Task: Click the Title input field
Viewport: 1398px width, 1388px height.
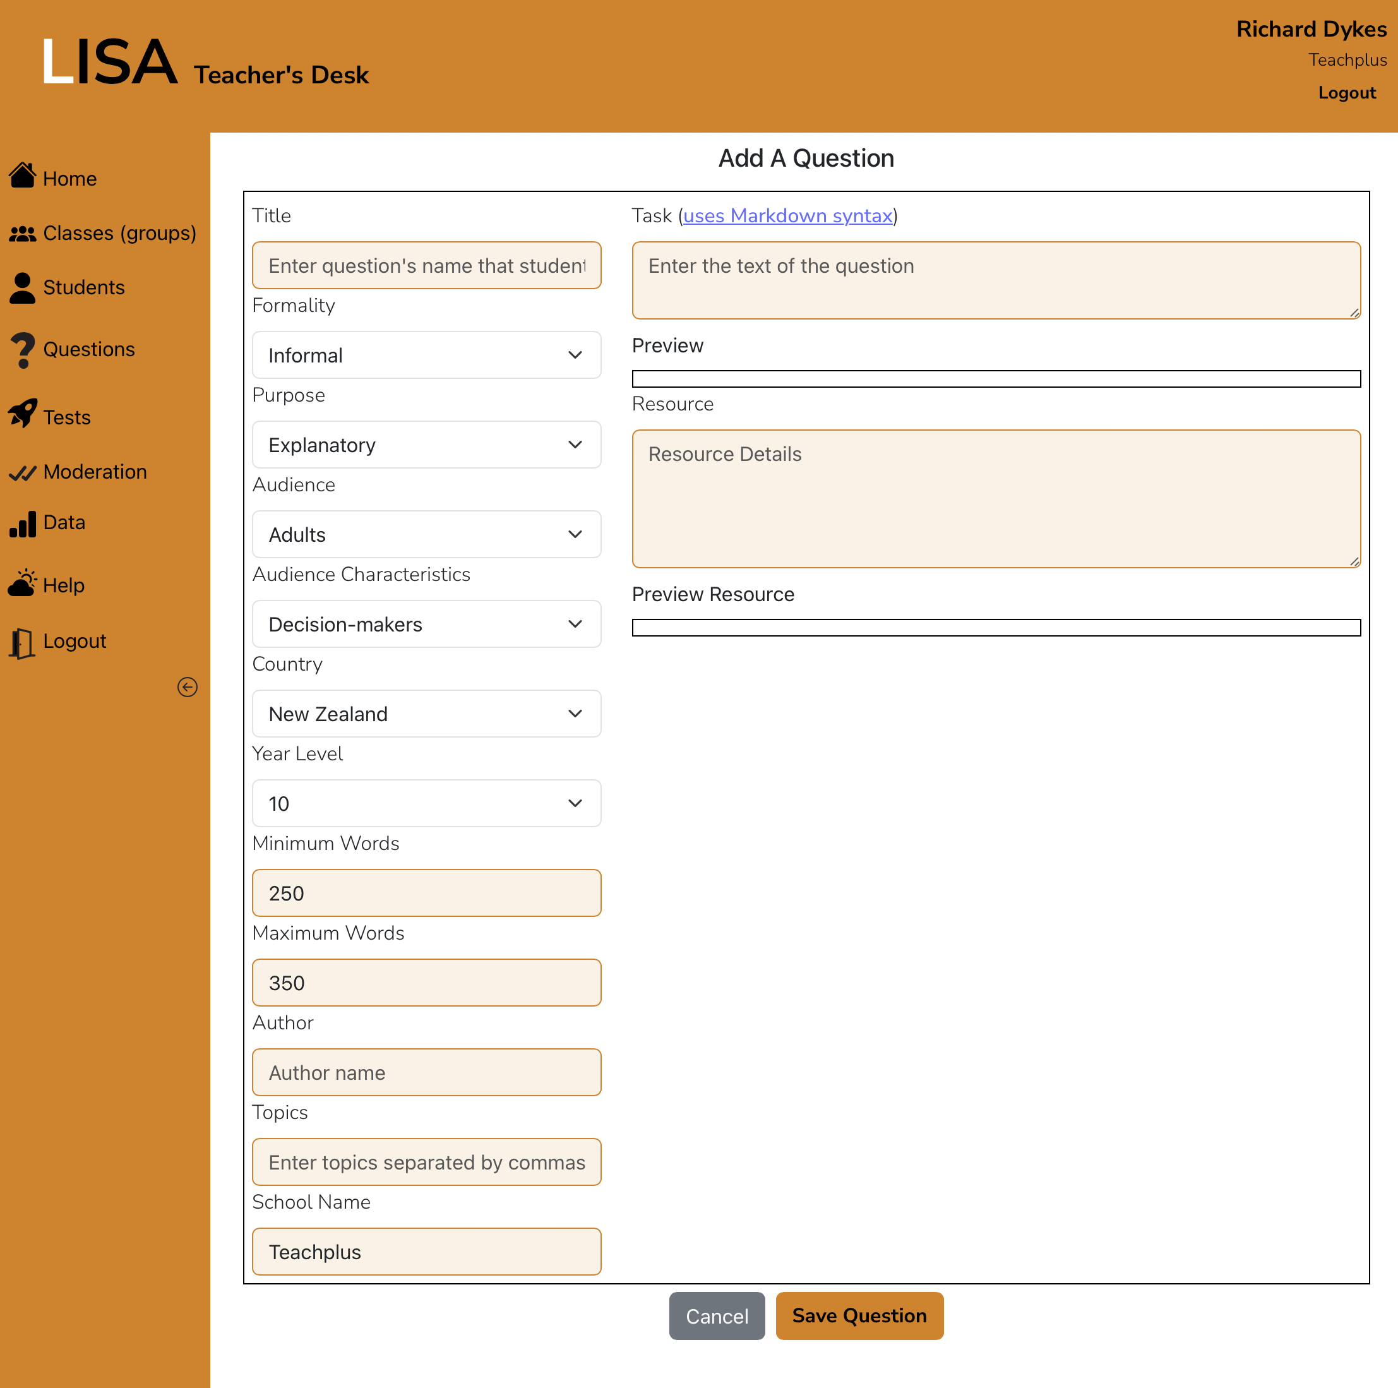Action: (426, 266)
